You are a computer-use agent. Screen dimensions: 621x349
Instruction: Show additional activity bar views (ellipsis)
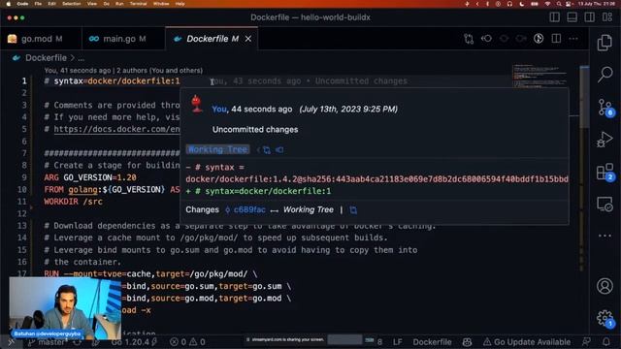pyautogui.click(x=605, y=236)
